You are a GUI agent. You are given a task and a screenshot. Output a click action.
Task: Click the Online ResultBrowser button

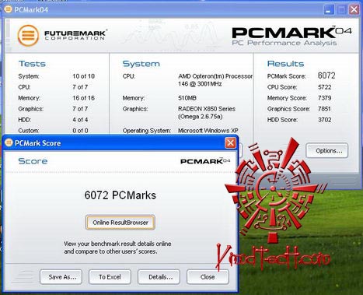point(120,223)
